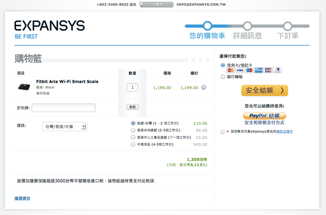Click the 繼續購物 continue shopping link
The image size is (326, 215).
(23, 198)
